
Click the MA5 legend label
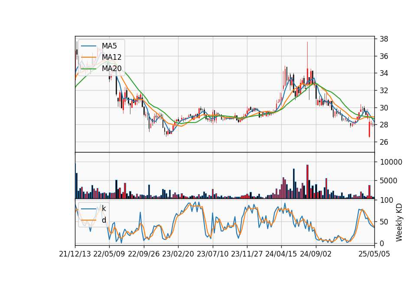[109, 46]
